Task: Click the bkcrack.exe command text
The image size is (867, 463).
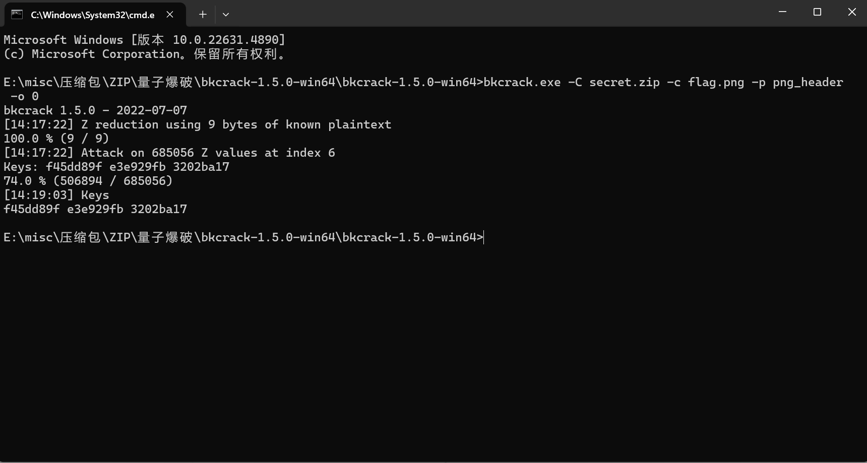Action: [x=522, y=82]
